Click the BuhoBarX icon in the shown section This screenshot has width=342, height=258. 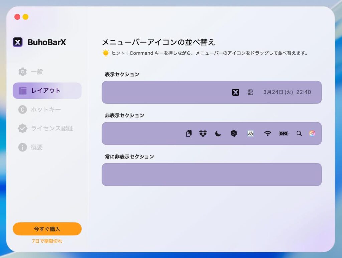tap(235, 92)
